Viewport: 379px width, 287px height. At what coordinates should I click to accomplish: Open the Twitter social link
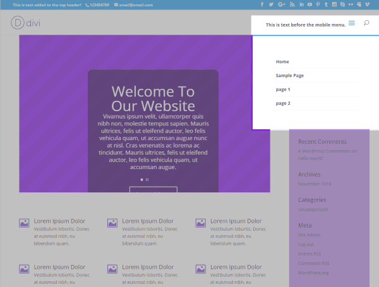[x=272, y=5]
